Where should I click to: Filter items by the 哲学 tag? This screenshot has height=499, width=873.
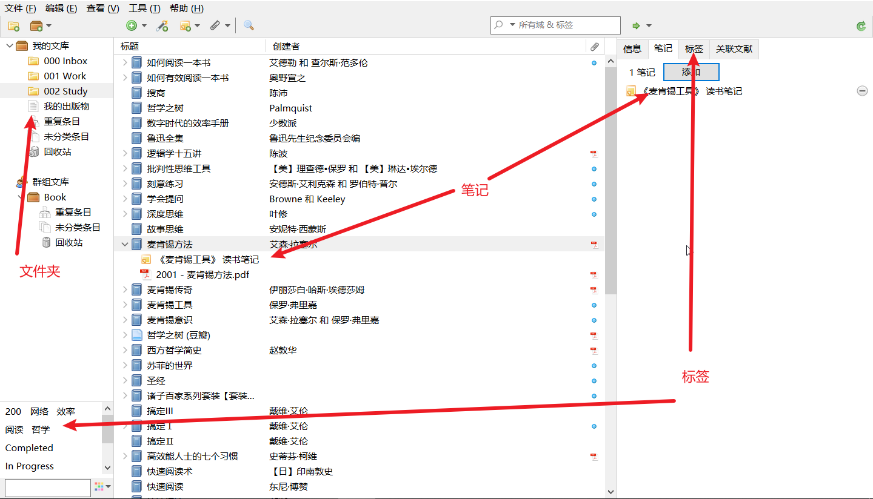[41, 429]
